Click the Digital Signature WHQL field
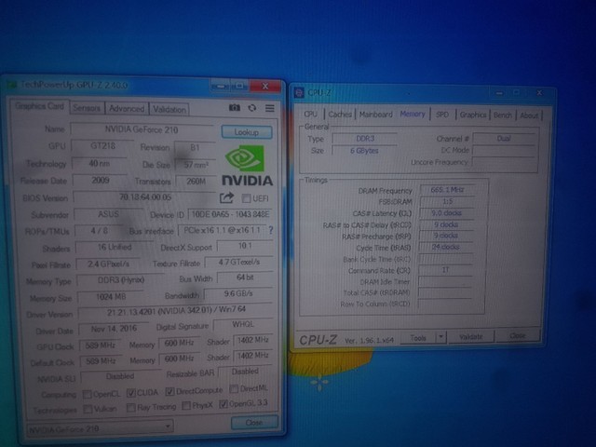The height and width of the screenshot is (447, 596). 243,324
